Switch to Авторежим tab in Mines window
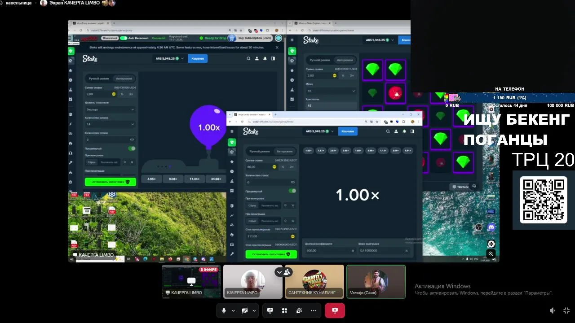 345,60
